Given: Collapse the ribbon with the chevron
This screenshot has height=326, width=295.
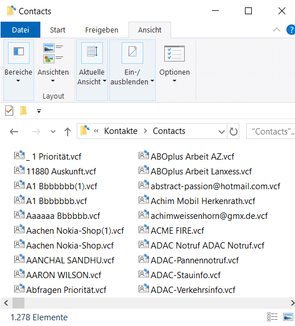Looking at the screenshot, I should pos(277,30).
